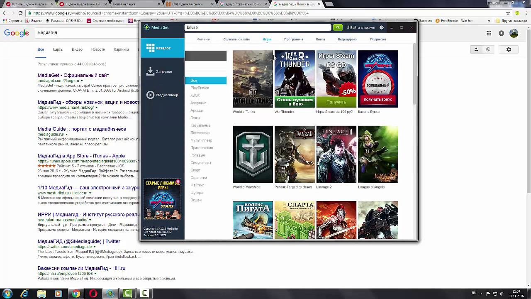531x299 pixels.
Task: Open the Media Guide портал о медиабизнесе result
Action: [82, 129]
